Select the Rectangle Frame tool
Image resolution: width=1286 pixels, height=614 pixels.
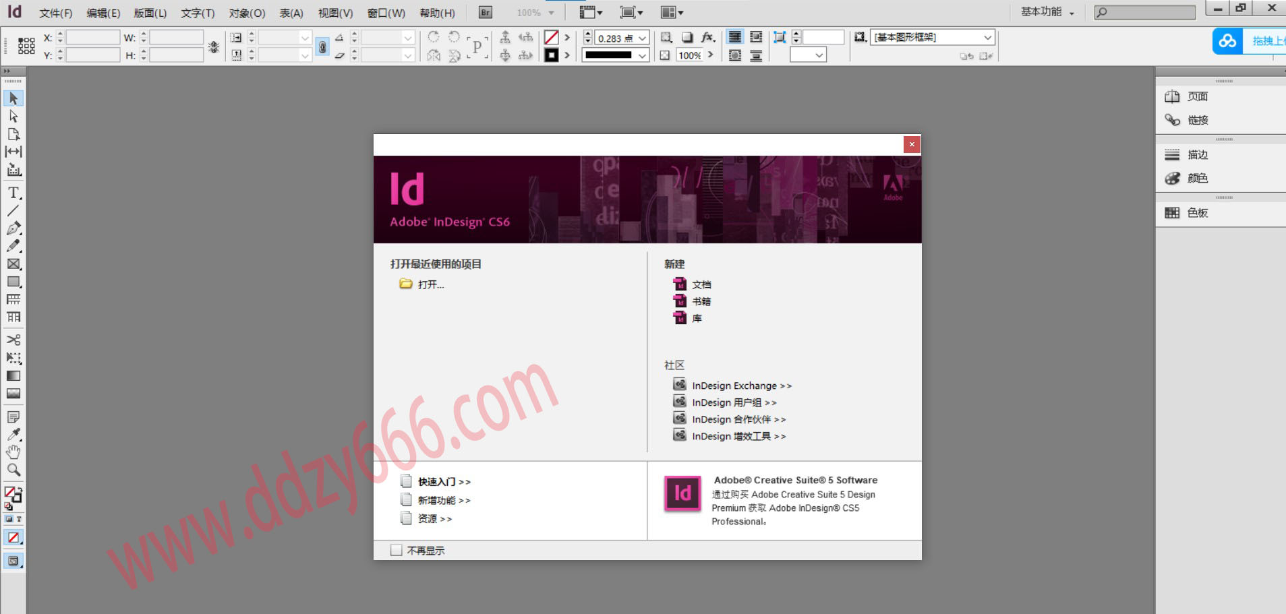pyautogui.click(x=13, y=264)
